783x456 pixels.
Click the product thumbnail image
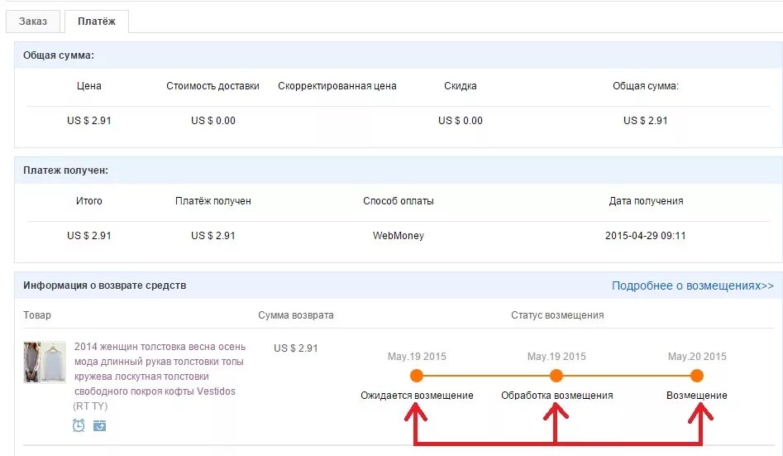[45, 362]
